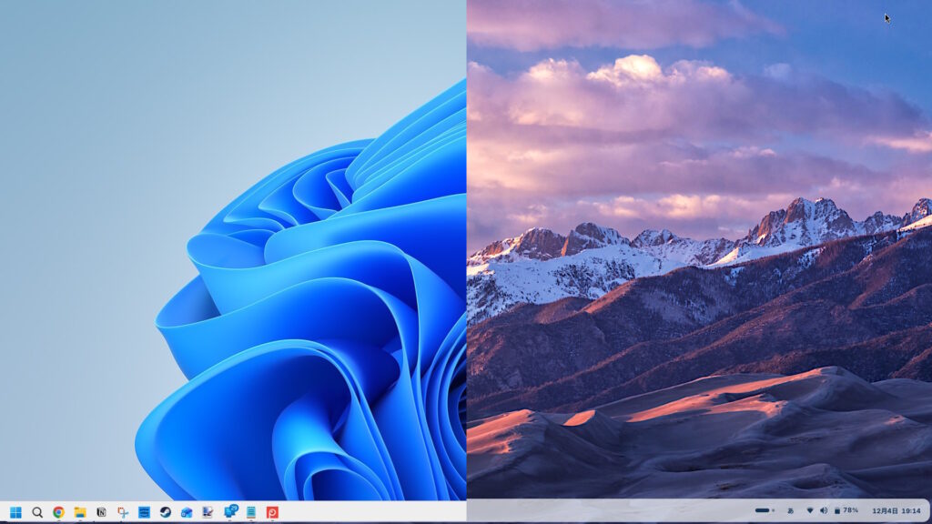Click the picture-with-pen app icon
932x524 pixels.
coord(208,512)
